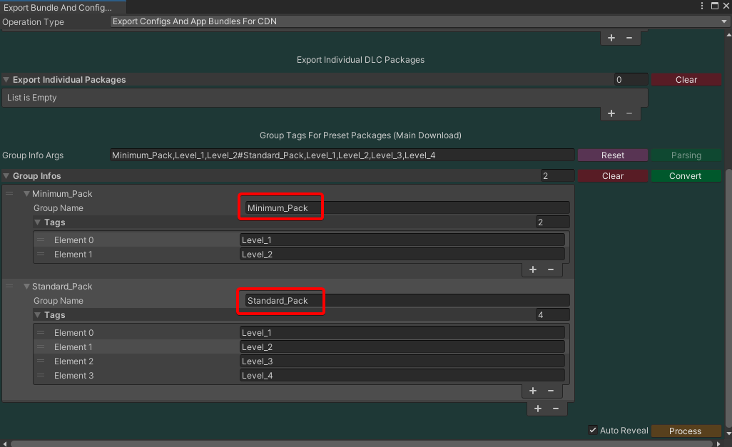The image size is (732, 447).
Task: Add new entry to Export Individual Packages
Action: click(x=611, y=113)
